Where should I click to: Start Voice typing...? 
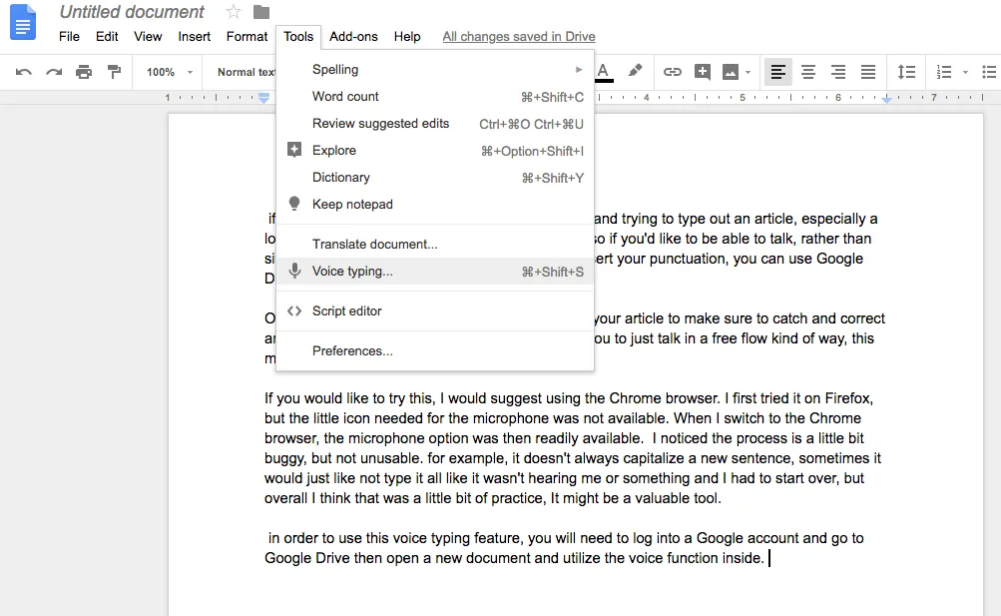[x=435, y=272]
